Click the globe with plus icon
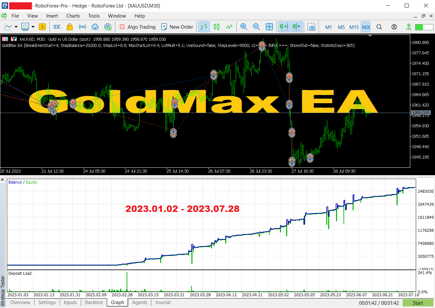435x308 pixels. 108,27
